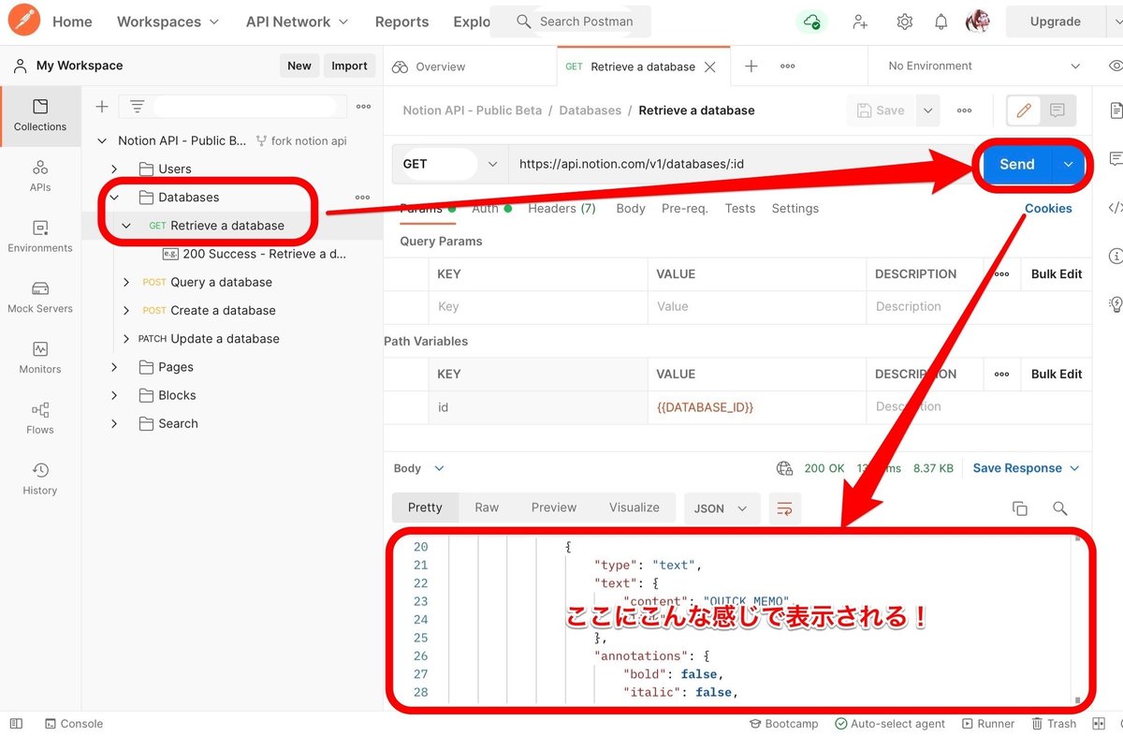Click the filter collections icon
This screenshot has height=736, width=1123.
pyautogui.click(x=137, y=107)
